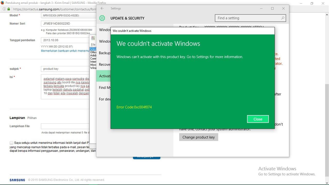Click the back arrow in Settings window
Screen dimensions: 329x185
tap(102, 8)
